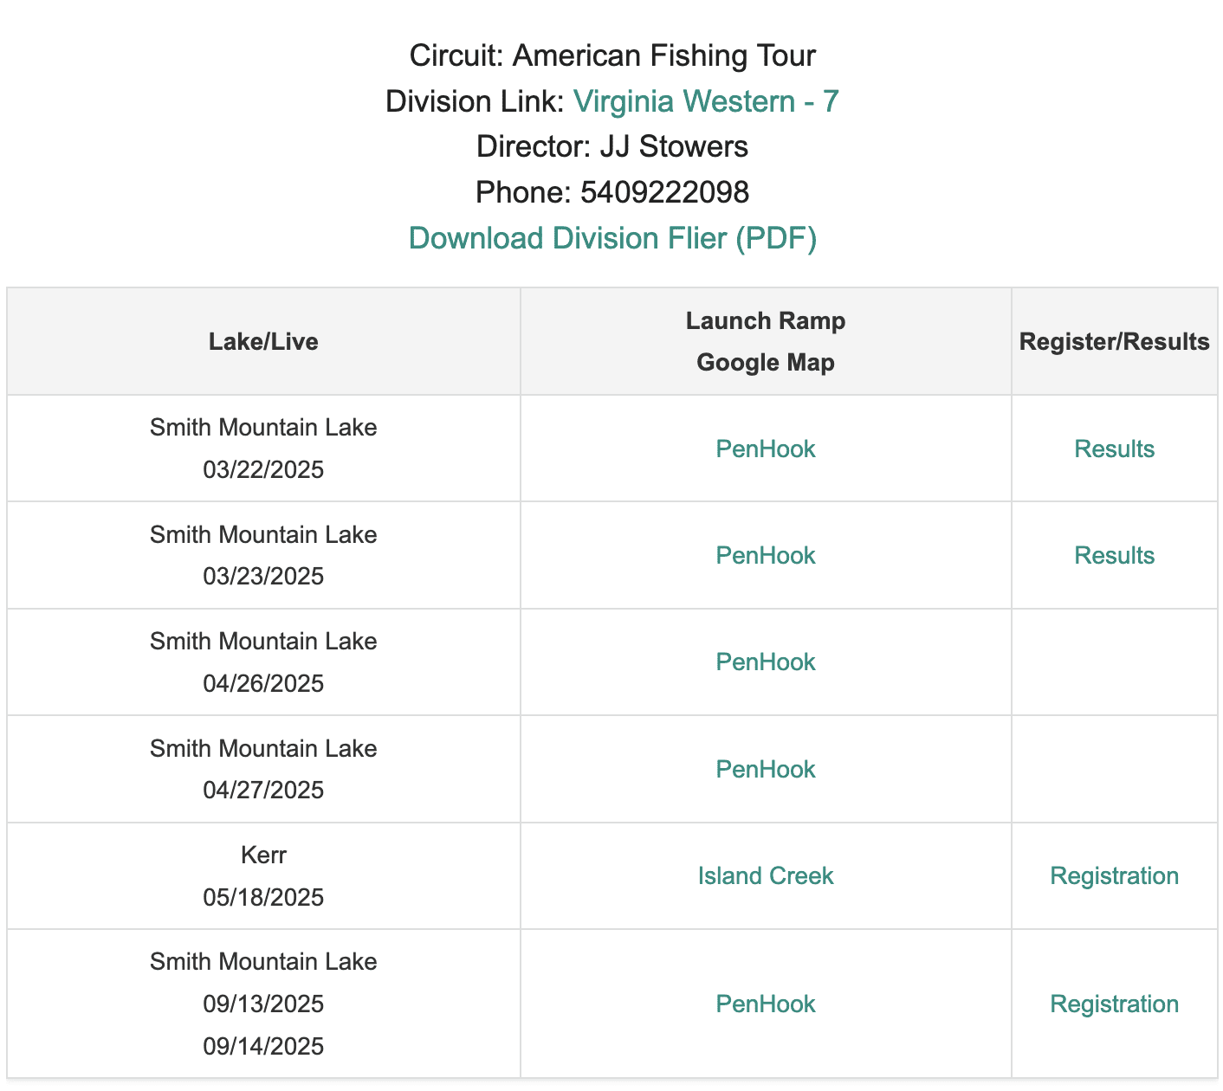Open PenHook ramp map for 03/22/2025 event
This screenshot has height=1091, width=1223.
pos(766,449)
